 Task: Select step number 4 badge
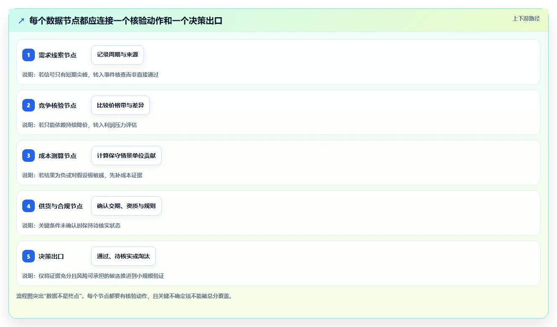pos(29,206)
